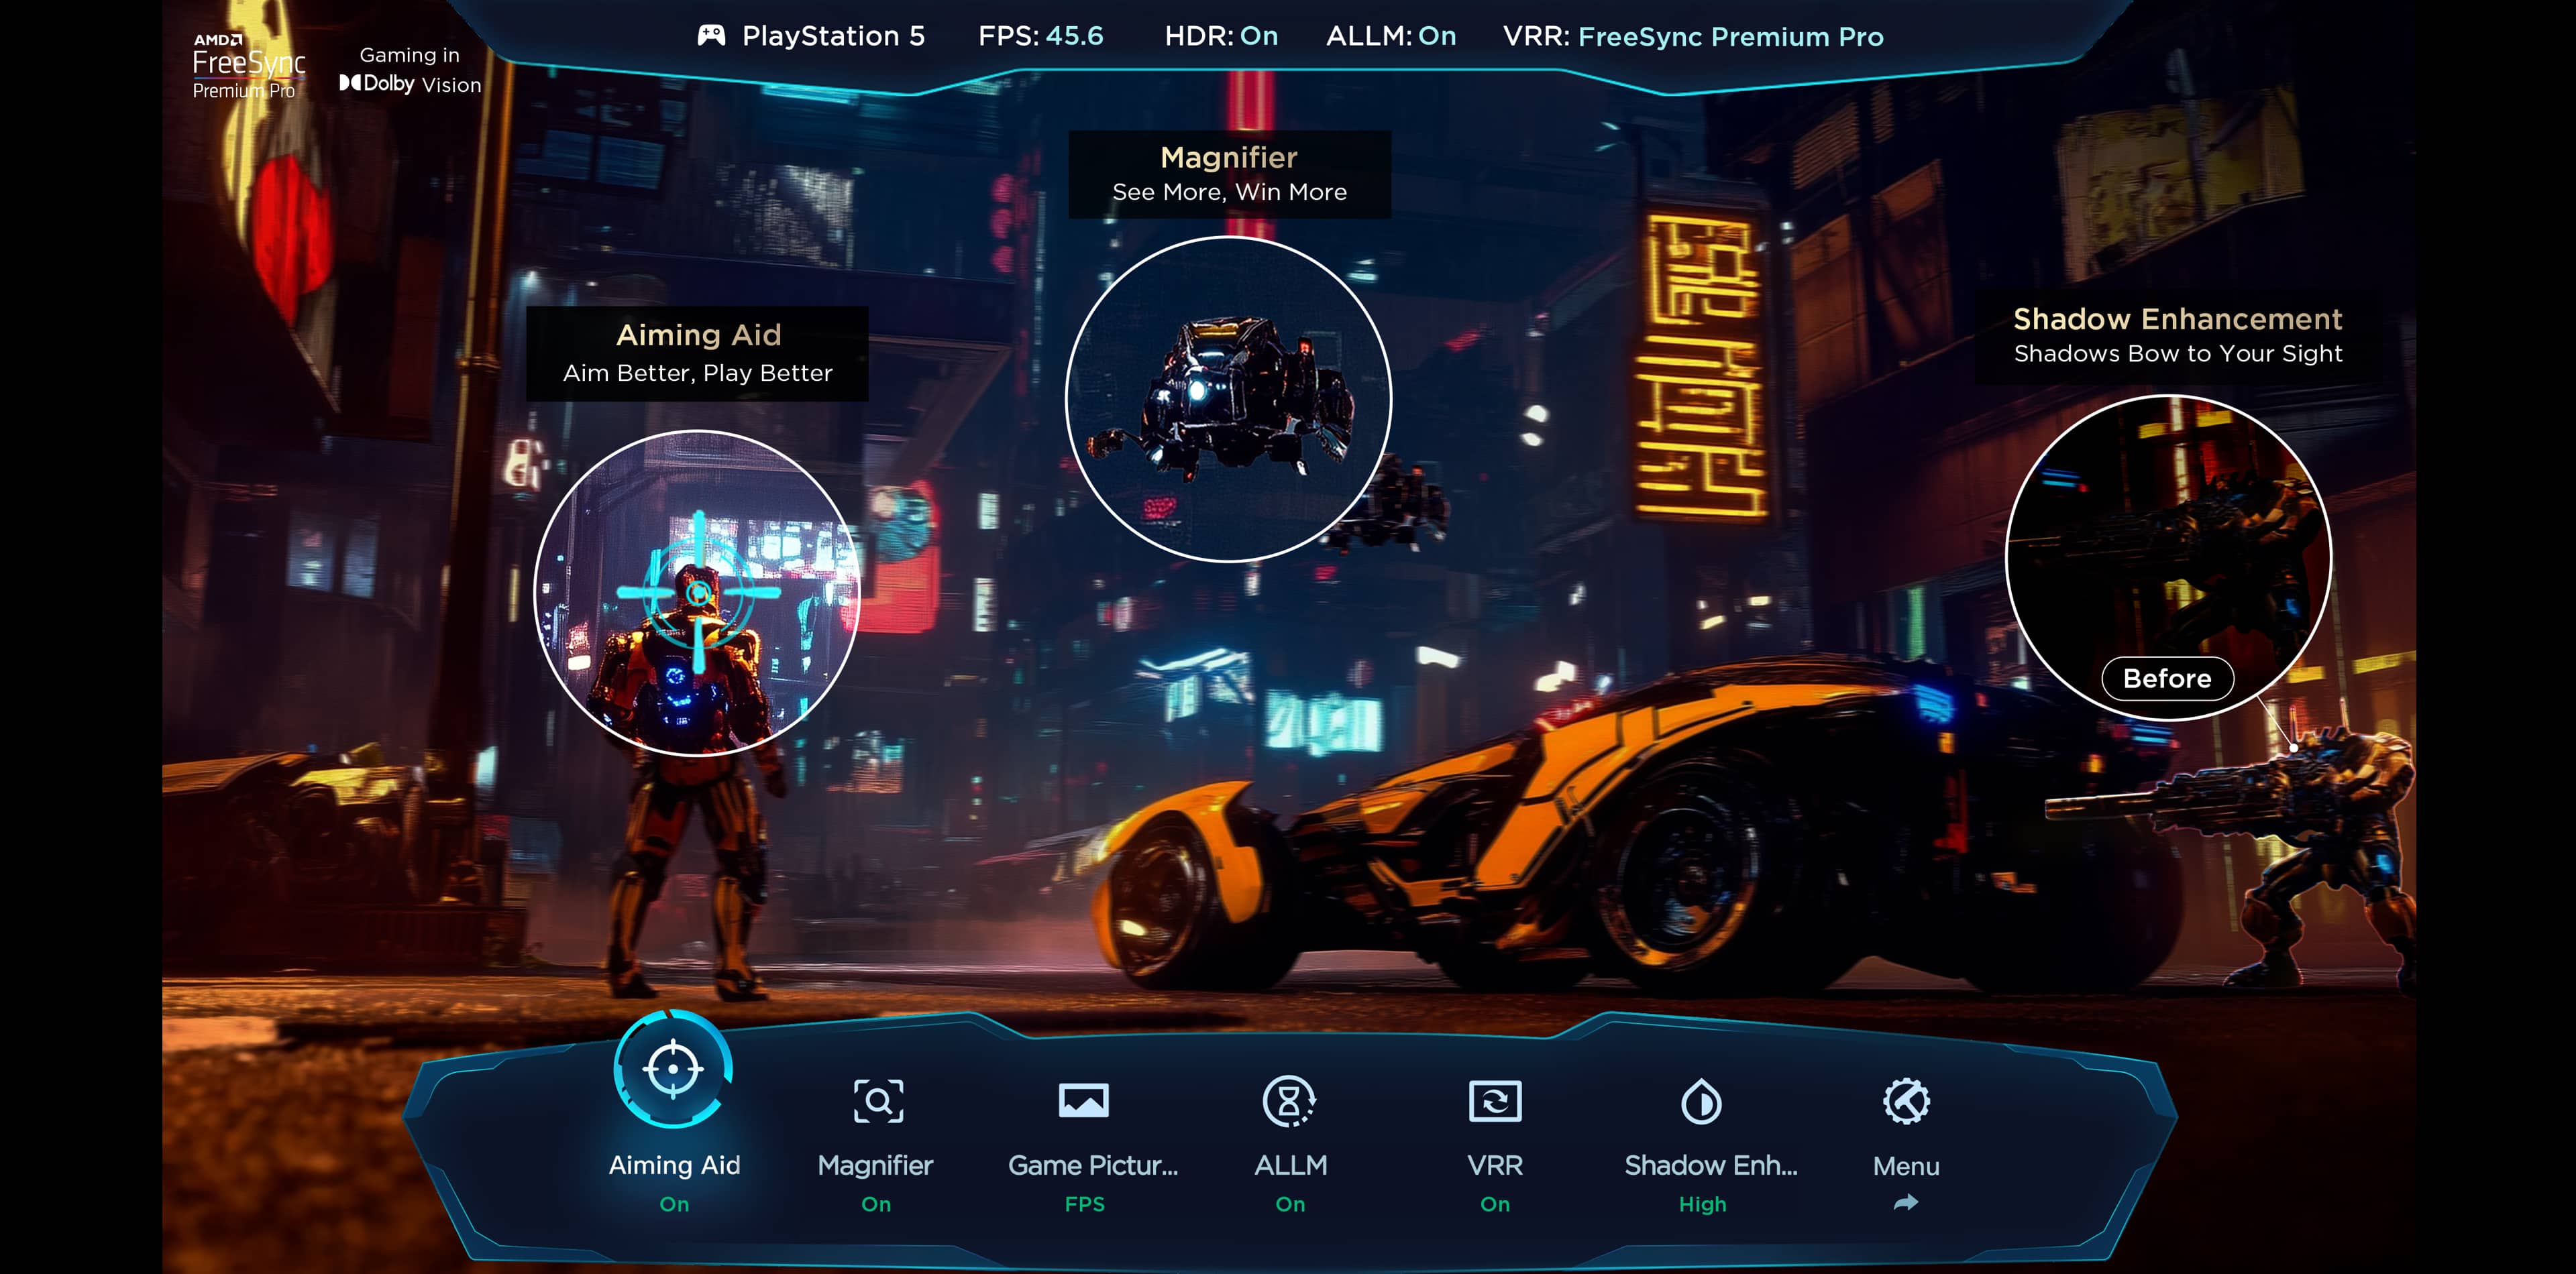
Task: Click the Magnifier preview circle
Action: pyautogui.click(x=1229, y=397)
